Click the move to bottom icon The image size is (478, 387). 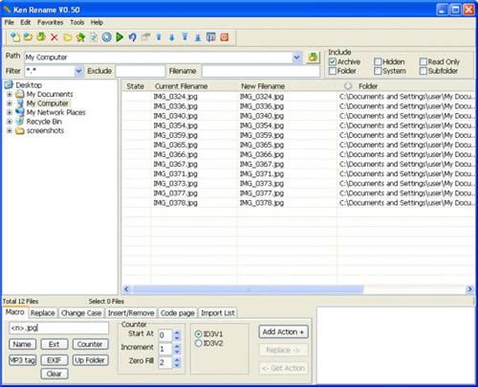tap(198, 37)
